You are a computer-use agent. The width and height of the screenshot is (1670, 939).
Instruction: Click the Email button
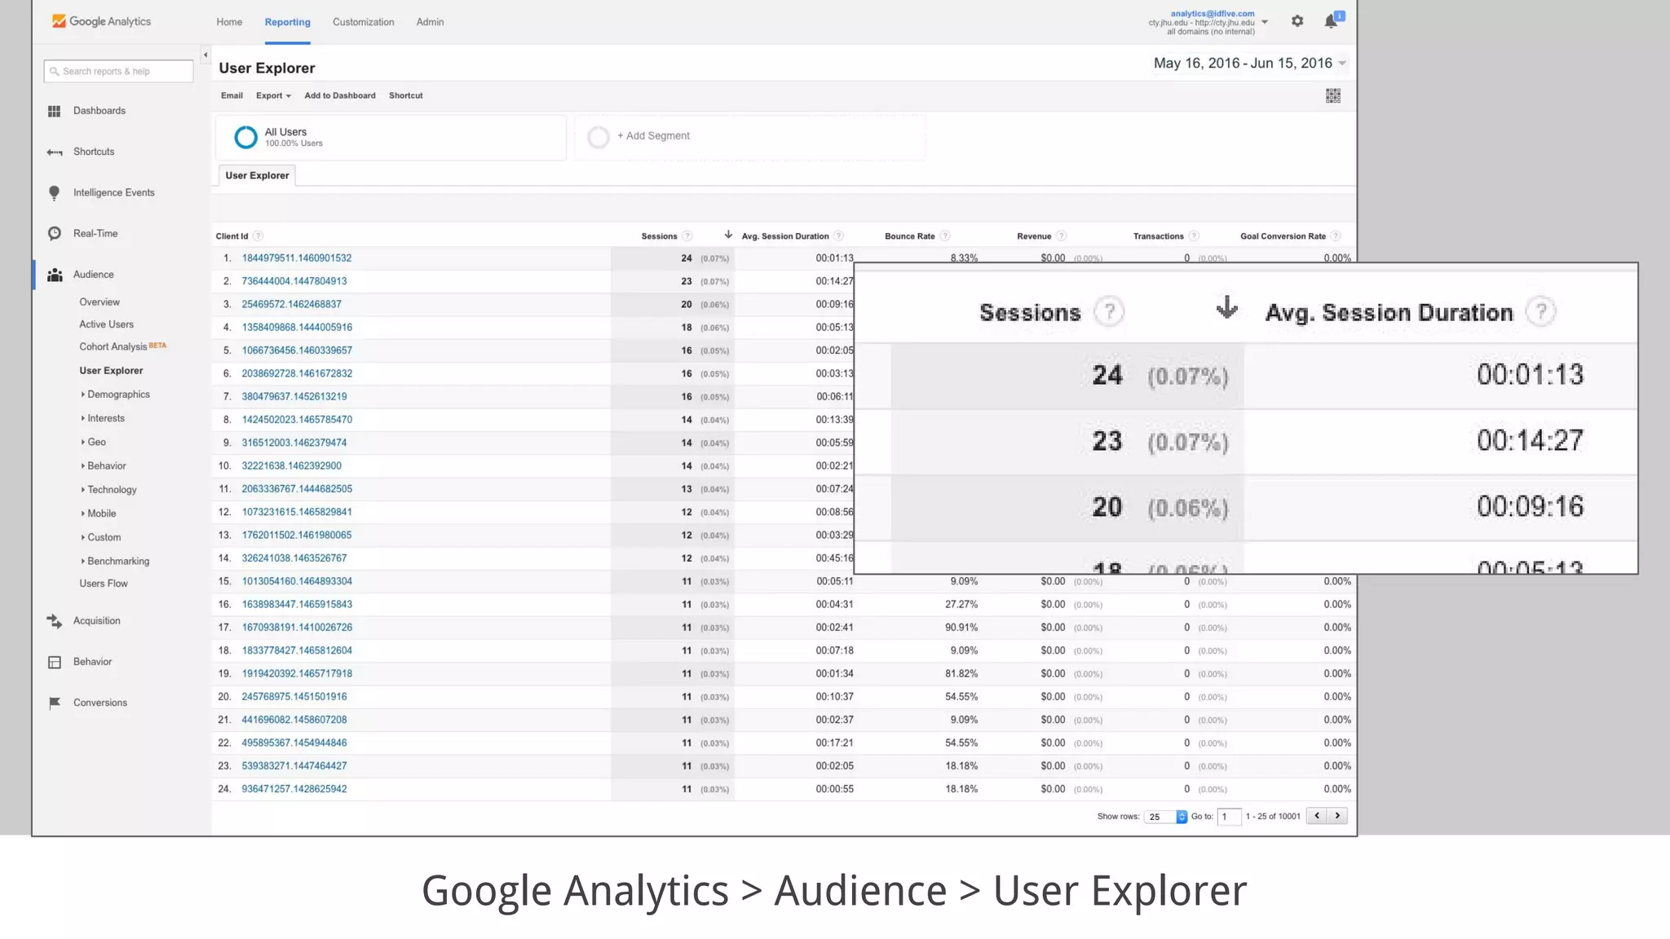232,96
